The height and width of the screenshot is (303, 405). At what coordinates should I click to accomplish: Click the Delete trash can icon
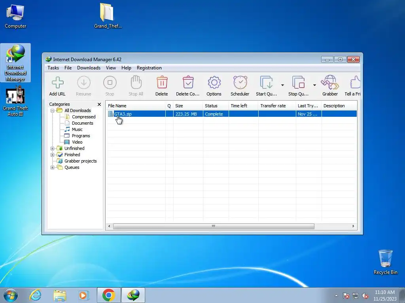point(162,82)
